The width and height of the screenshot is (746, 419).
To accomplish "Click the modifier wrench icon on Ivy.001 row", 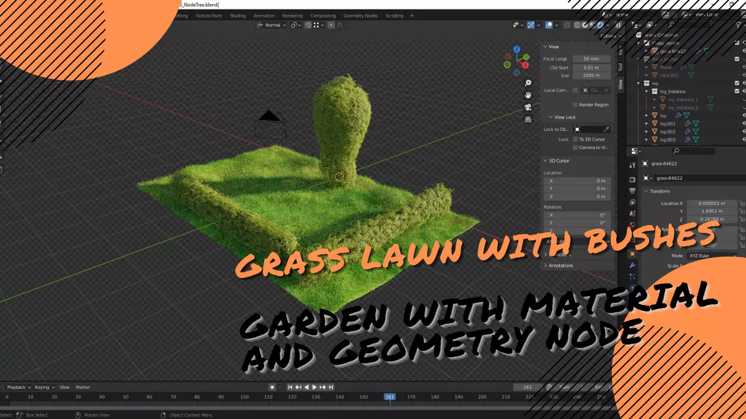I will [x=687, y=123].
